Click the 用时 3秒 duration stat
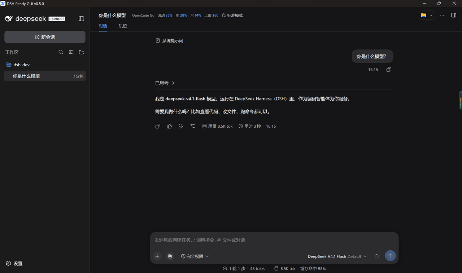Viewport: 462px width, 273px height. pyautogui.click(x=250, y=126)
